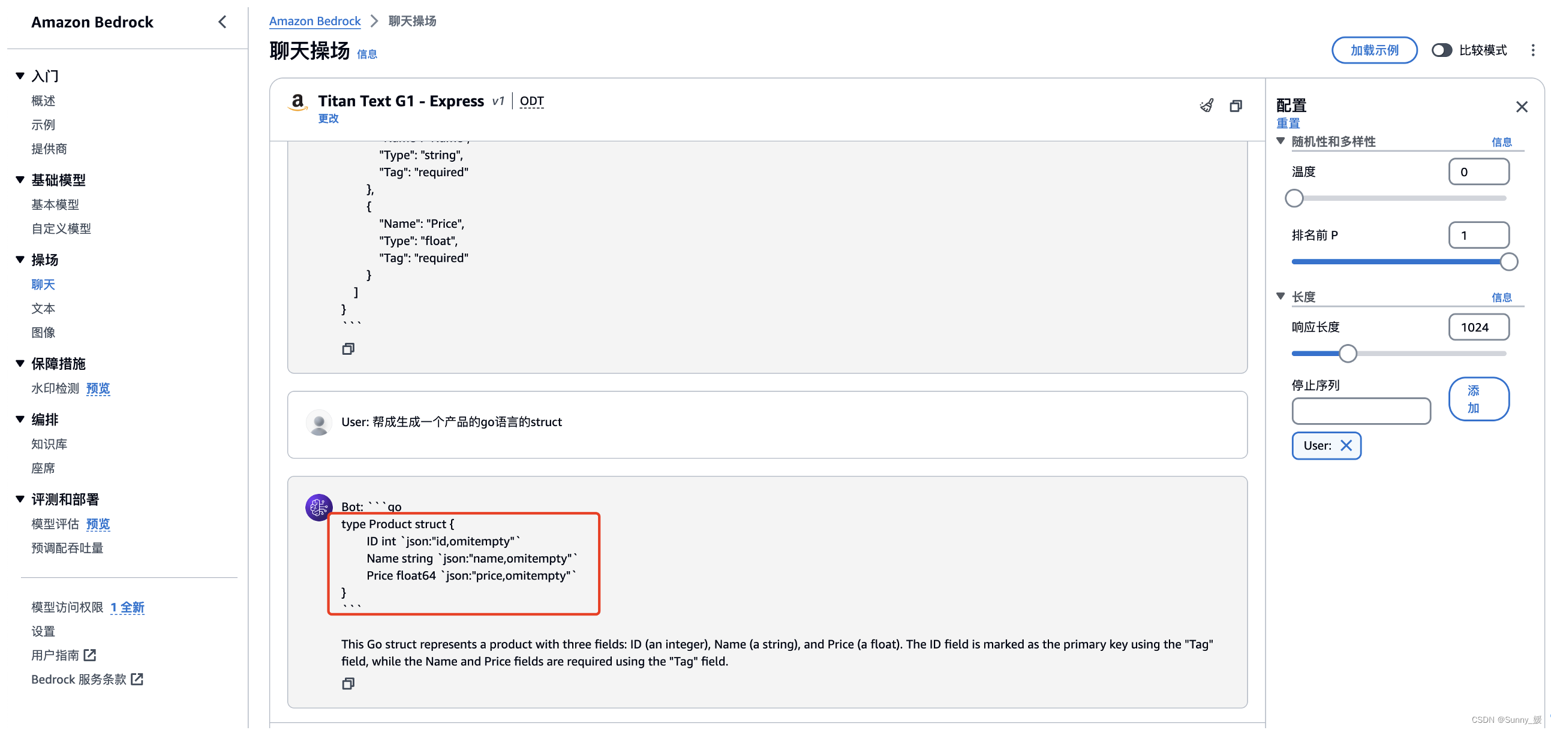This screenshot has width=1551, height=730.
Task: Click the user avatar icon
Action: pos(319,423)
